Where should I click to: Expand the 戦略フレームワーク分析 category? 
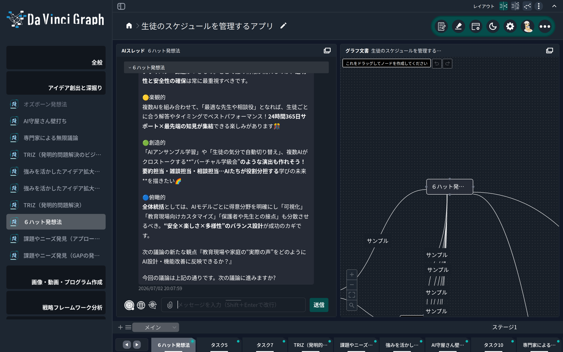(x=56, y=303)
